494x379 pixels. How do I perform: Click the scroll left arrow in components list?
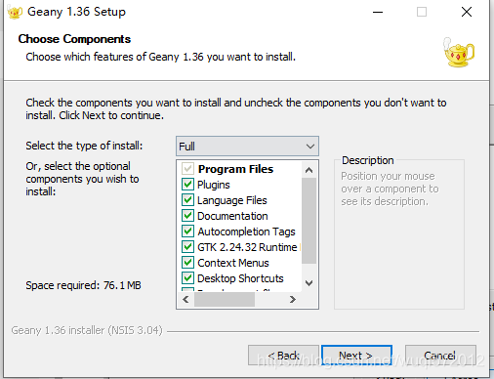[185, 299]
